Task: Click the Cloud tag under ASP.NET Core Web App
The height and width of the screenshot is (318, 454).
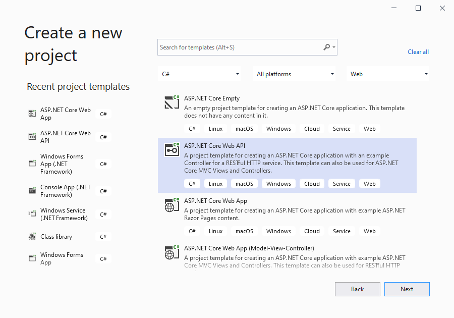Action: 312,231
